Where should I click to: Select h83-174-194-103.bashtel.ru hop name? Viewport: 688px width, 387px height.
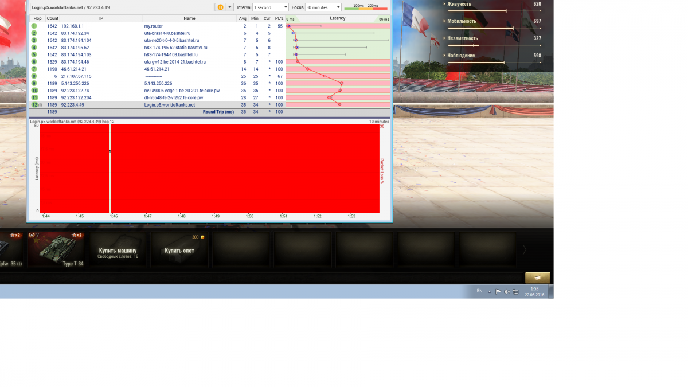tap(171, 54)
